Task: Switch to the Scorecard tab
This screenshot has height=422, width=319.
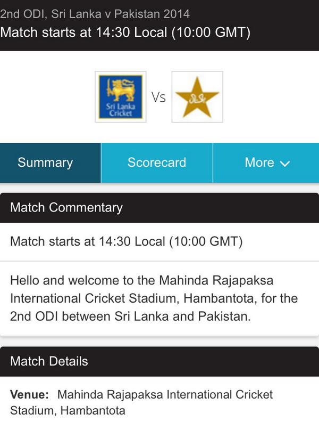Action: 157,163
